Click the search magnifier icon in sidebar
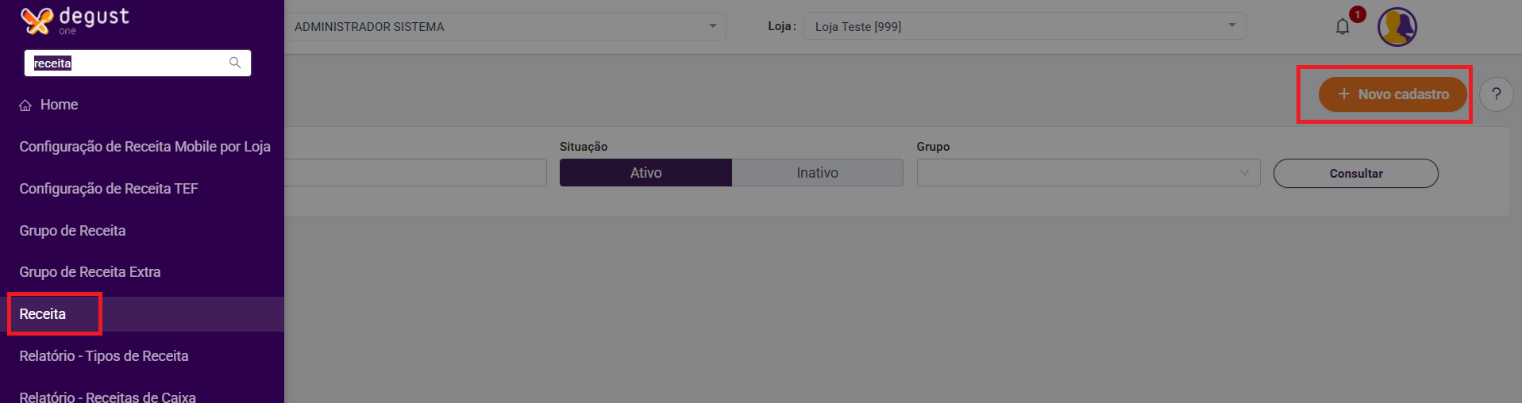 pyautogui.click(x=235, y=63)
